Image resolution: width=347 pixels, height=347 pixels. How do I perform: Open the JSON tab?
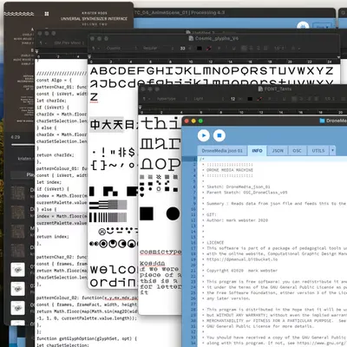(x=278, y=151)
